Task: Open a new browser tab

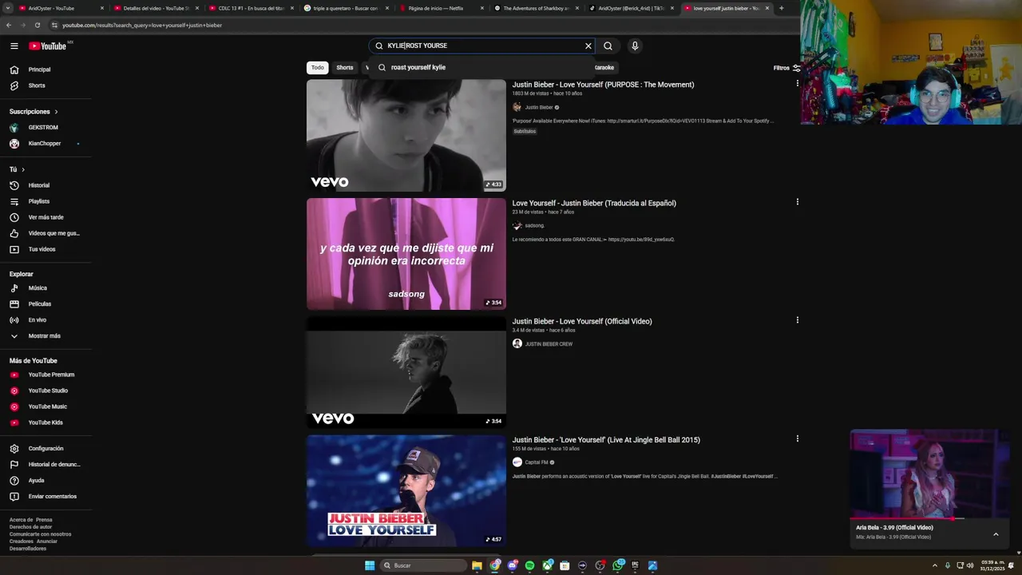Action: pos(781,8)
